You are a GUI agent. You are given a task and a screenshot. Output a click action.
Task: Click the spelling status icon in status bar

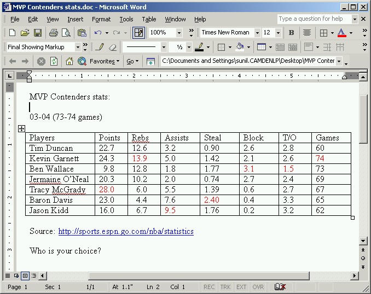tap(280, 287)
